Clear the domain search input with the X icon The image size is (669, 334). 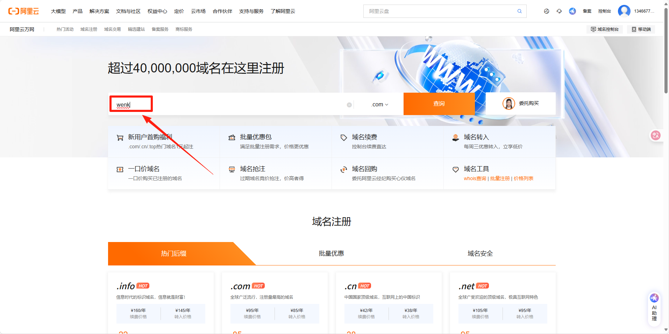click(x=349, y=105)
